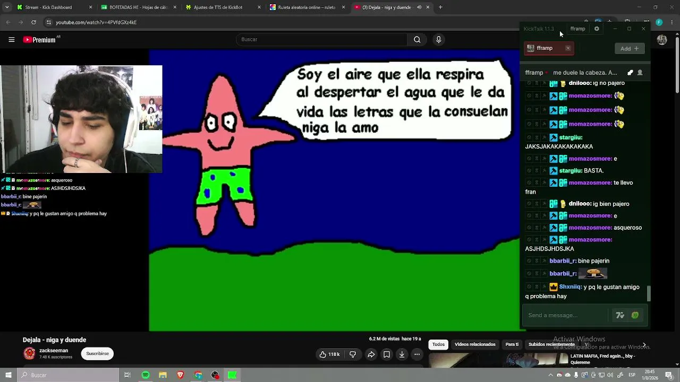680x382 pixels.
Task: Open Brave browser from the taskbar
Action: pos(181,375)
